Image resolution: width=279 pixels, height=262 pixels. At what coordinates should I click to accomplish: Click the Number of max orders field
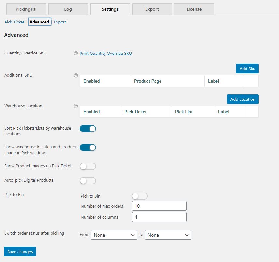(x=159, y=206)
